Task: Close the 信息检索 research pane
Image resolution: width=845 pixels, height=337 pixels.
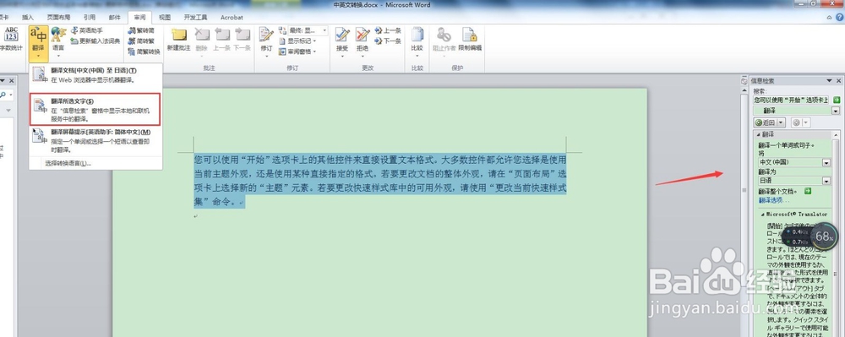Action: pos(838,81)
